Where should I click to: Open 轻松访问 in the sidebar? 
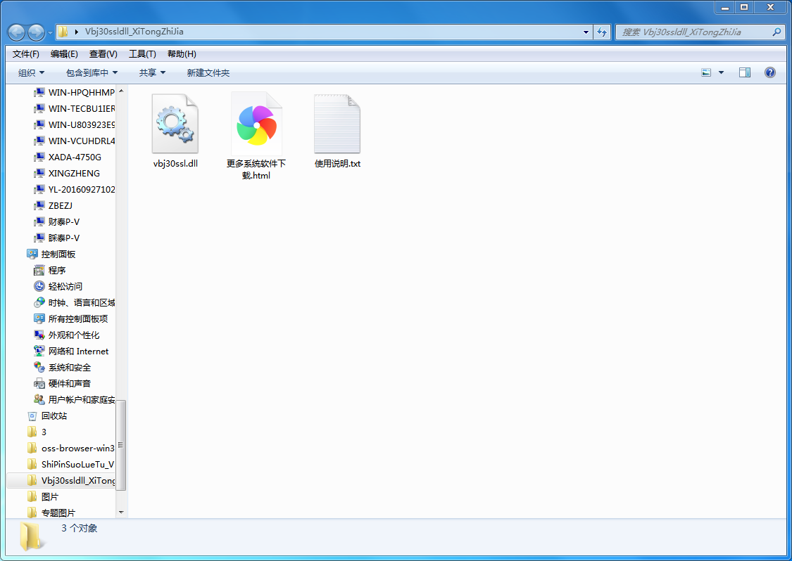click(x=58, y=287)
